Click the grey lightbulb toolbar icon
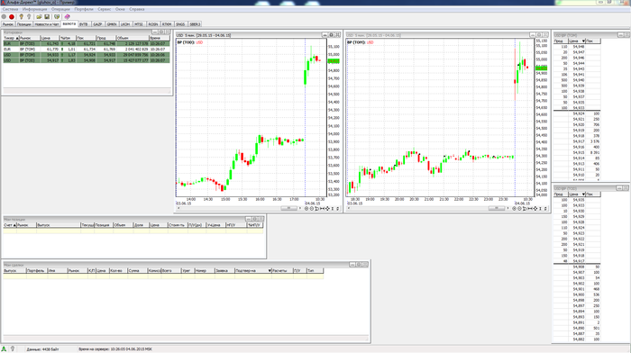Image resolution: width=631 pixels, height=353 pixels. tap(29, 17)
